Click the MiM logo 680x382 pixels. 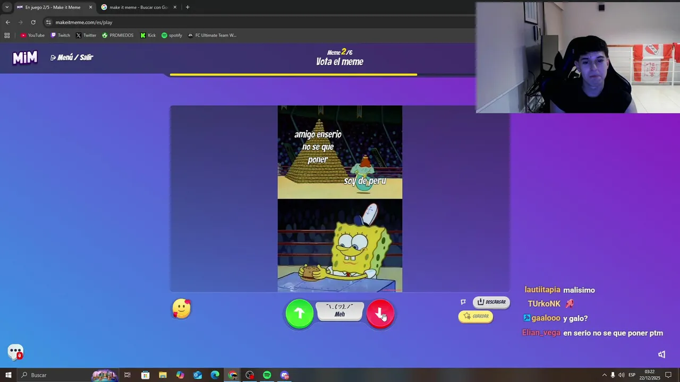pyautogui.click(x=25, y=57)
